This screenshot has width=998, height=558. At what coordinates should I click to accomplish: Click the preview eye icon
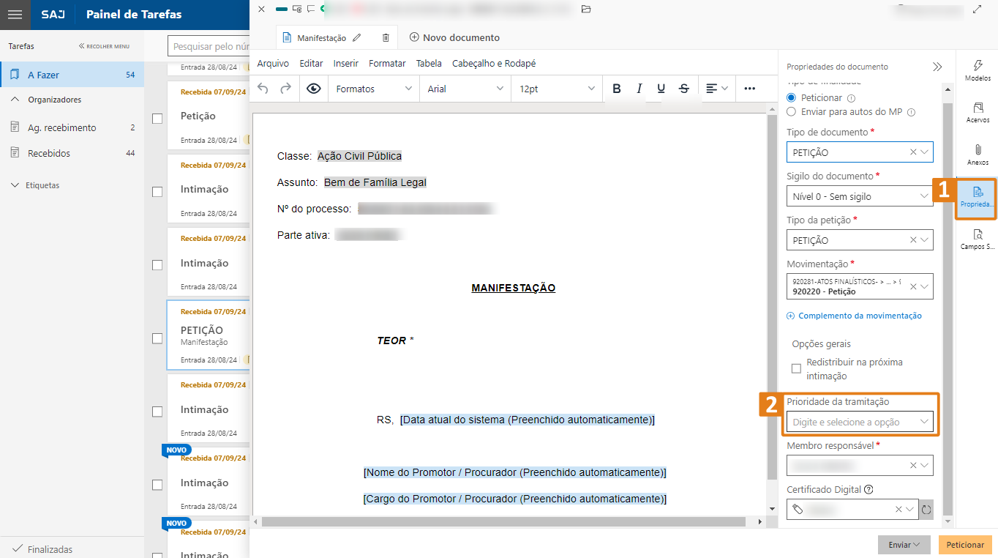[x=314, y=89]
